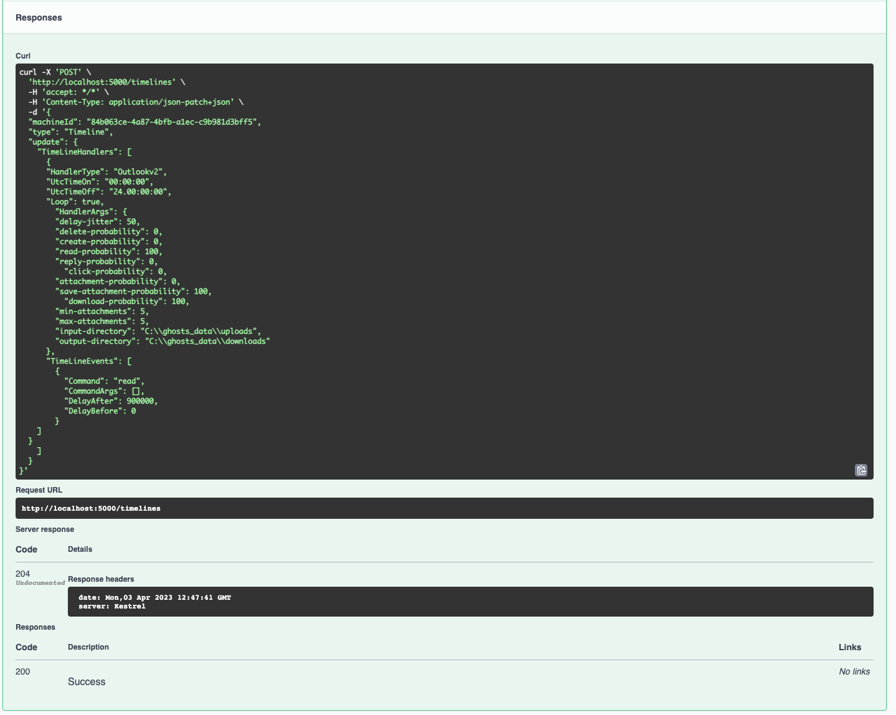The width and height of the screenshot is (896, 715).
Task: Click the Responses section heading
Action: click(x=39, y=17)
